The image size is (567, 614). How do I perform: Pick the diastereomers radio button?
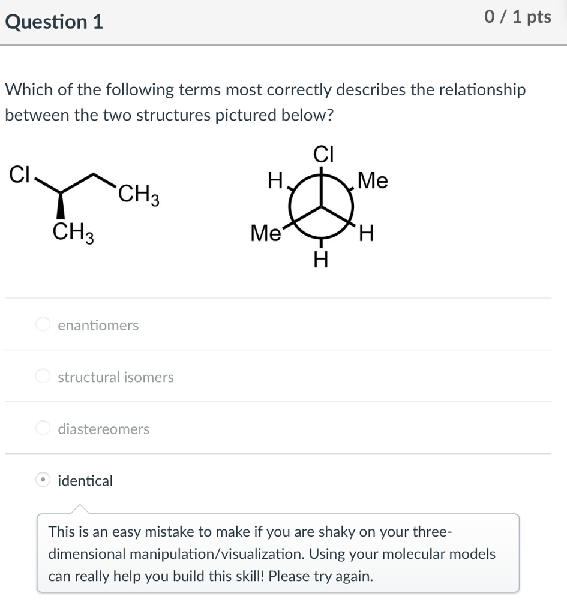click(x=43, y=428)
